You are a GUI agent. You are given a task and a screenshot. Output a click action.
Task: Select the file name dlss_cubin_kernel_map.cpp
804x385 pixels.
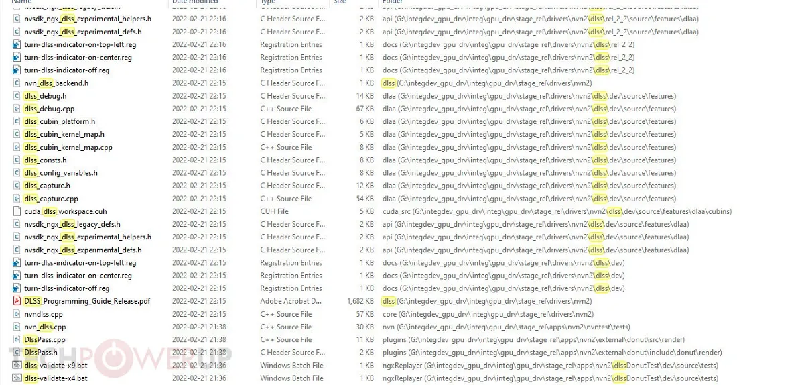click(68, 147)
